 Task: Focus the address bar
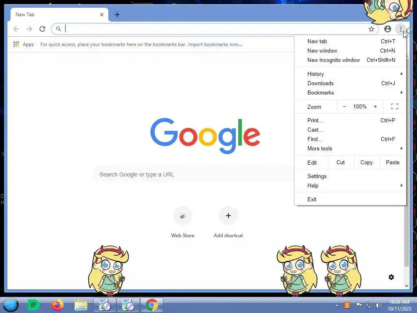[x=215, y=29]
